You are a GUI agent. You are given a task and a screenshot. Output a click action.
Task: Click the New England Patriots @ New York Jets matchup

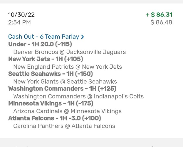tap(67, 67)
